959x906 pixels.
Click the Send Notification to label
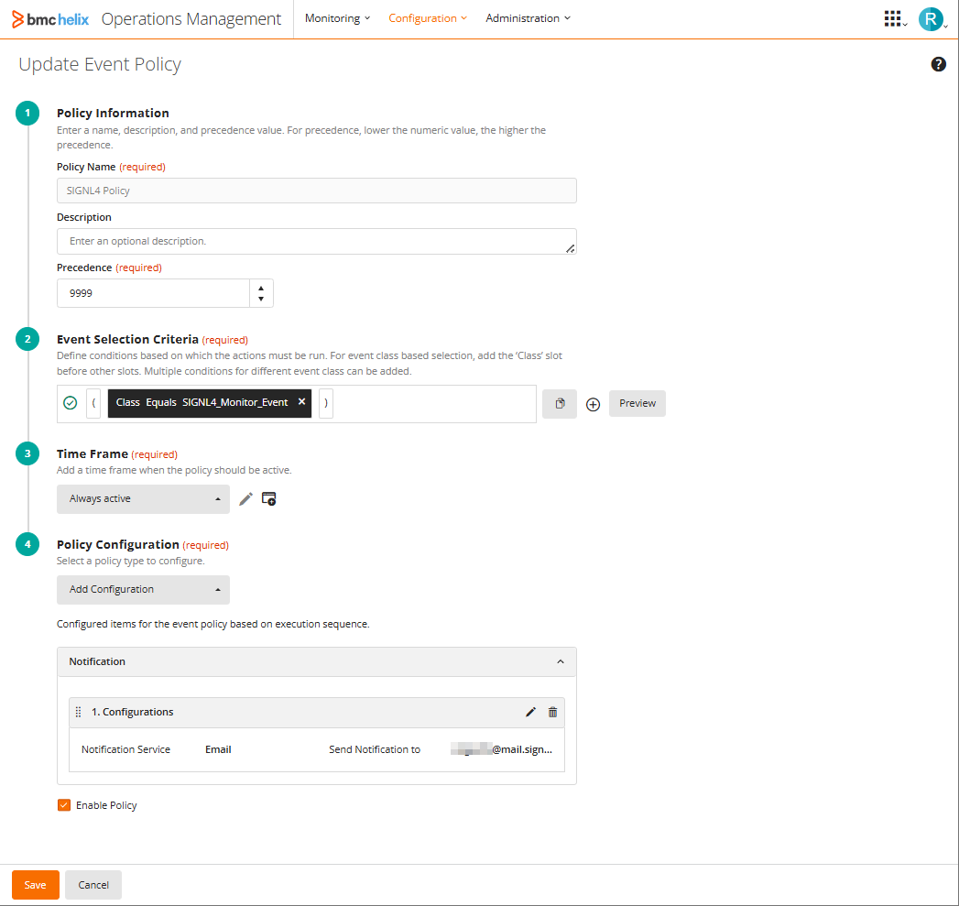tap(375, 749)
